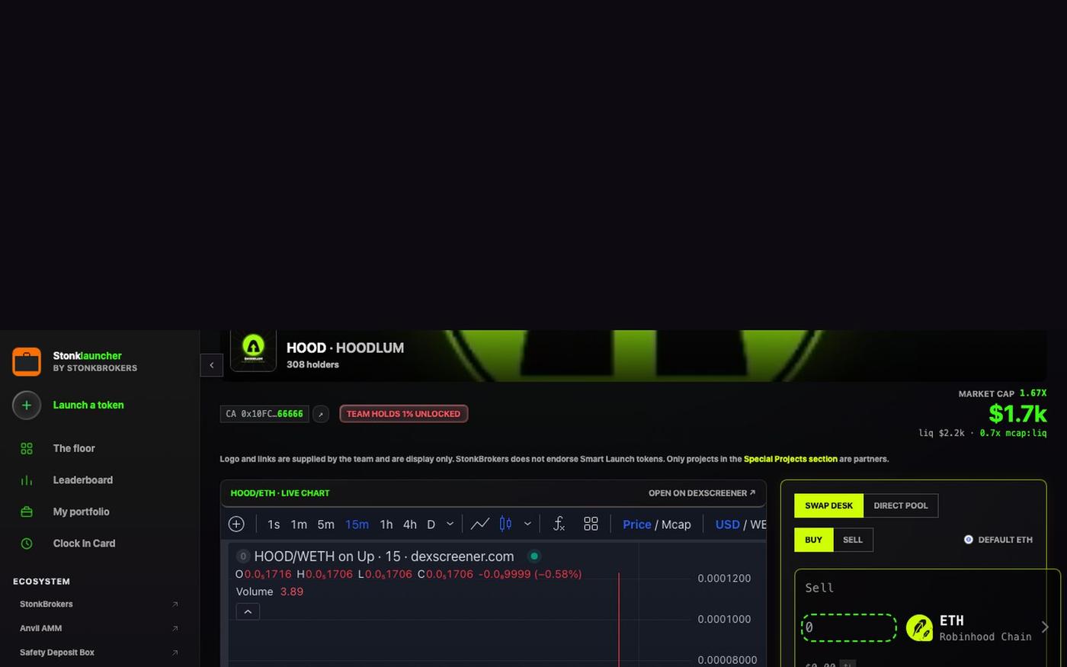Image resolution: width=1067 pixels, height=667 pixels.
Task: Click the Team Holds 1% Unlocked badge
Action: pyautogui.click(x=404, y=414)
